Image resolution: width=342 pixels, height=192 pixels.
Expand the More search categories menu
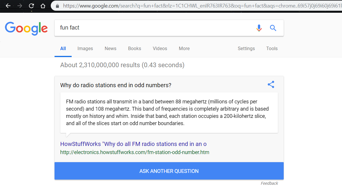click(x=184, y=49)
